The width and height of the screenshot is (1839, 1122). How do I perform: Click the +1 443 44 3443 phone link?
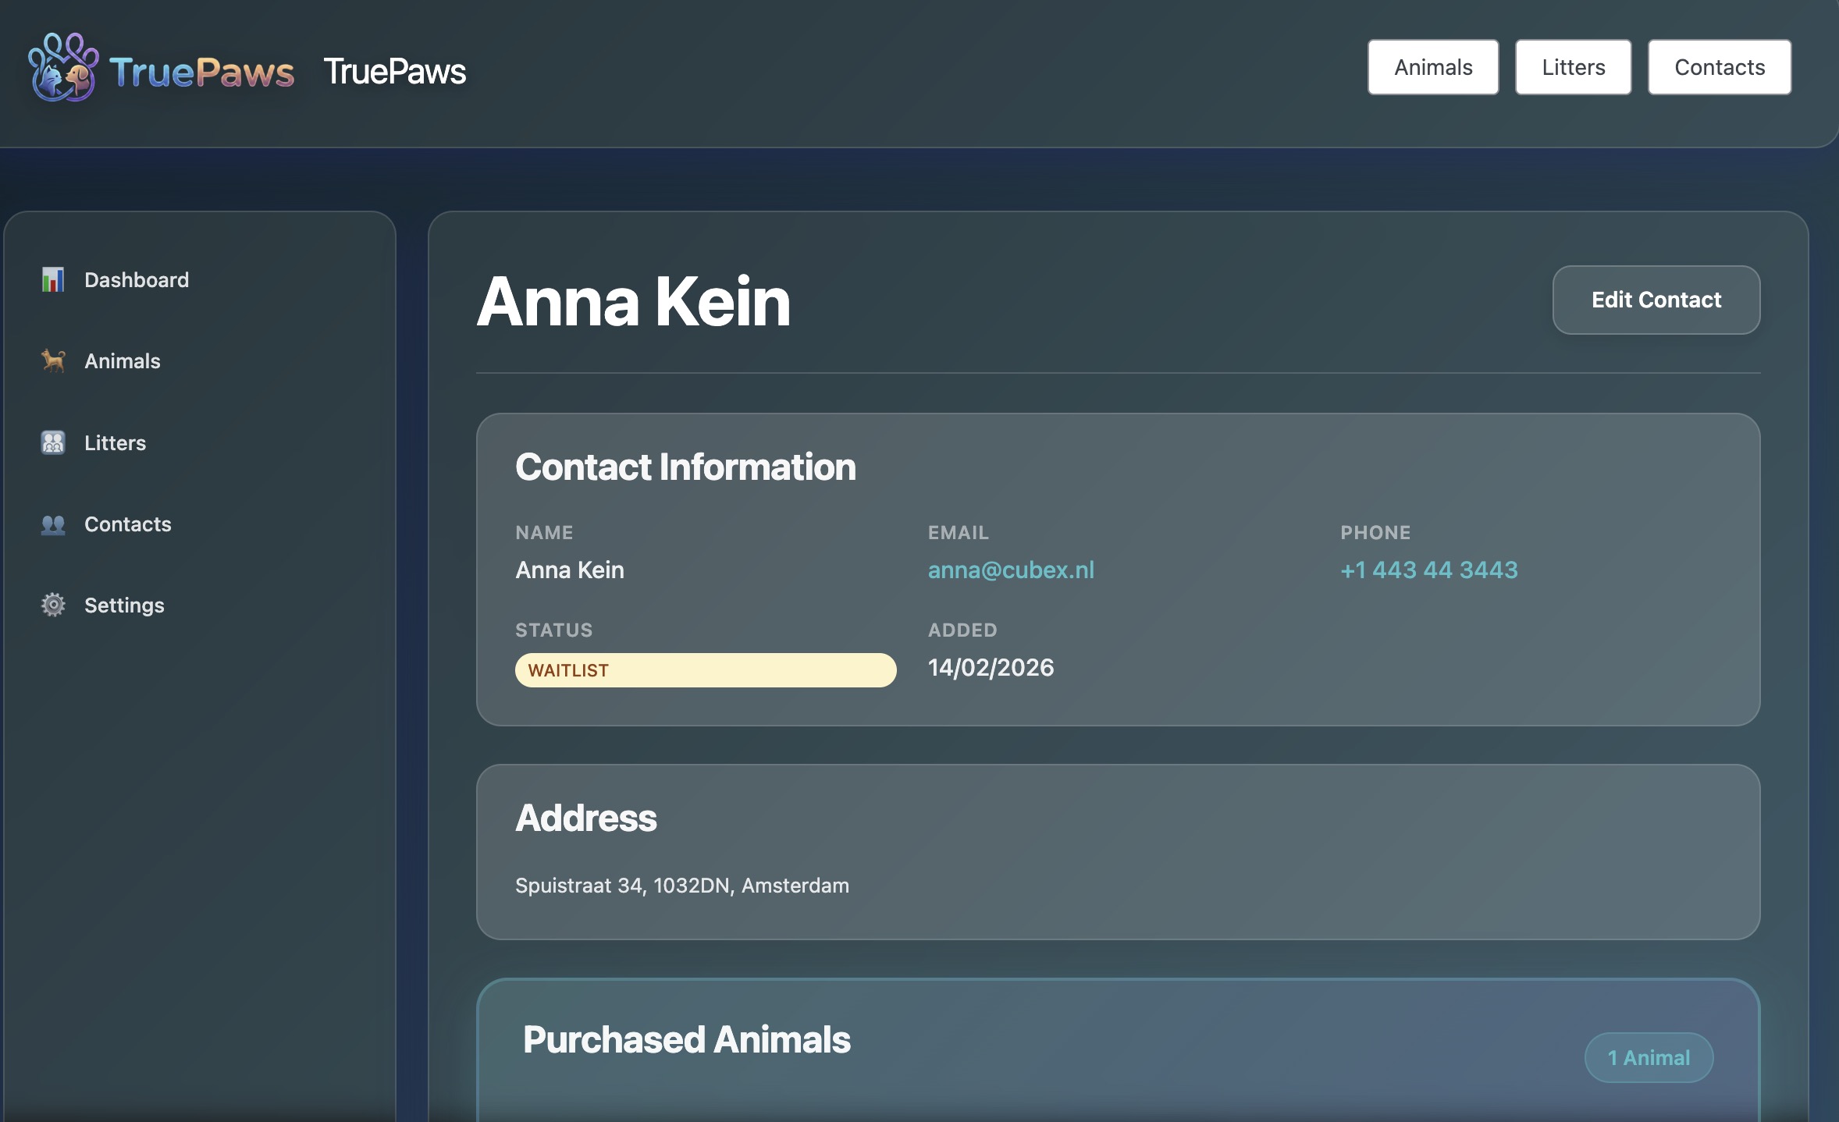point(1428,570)
